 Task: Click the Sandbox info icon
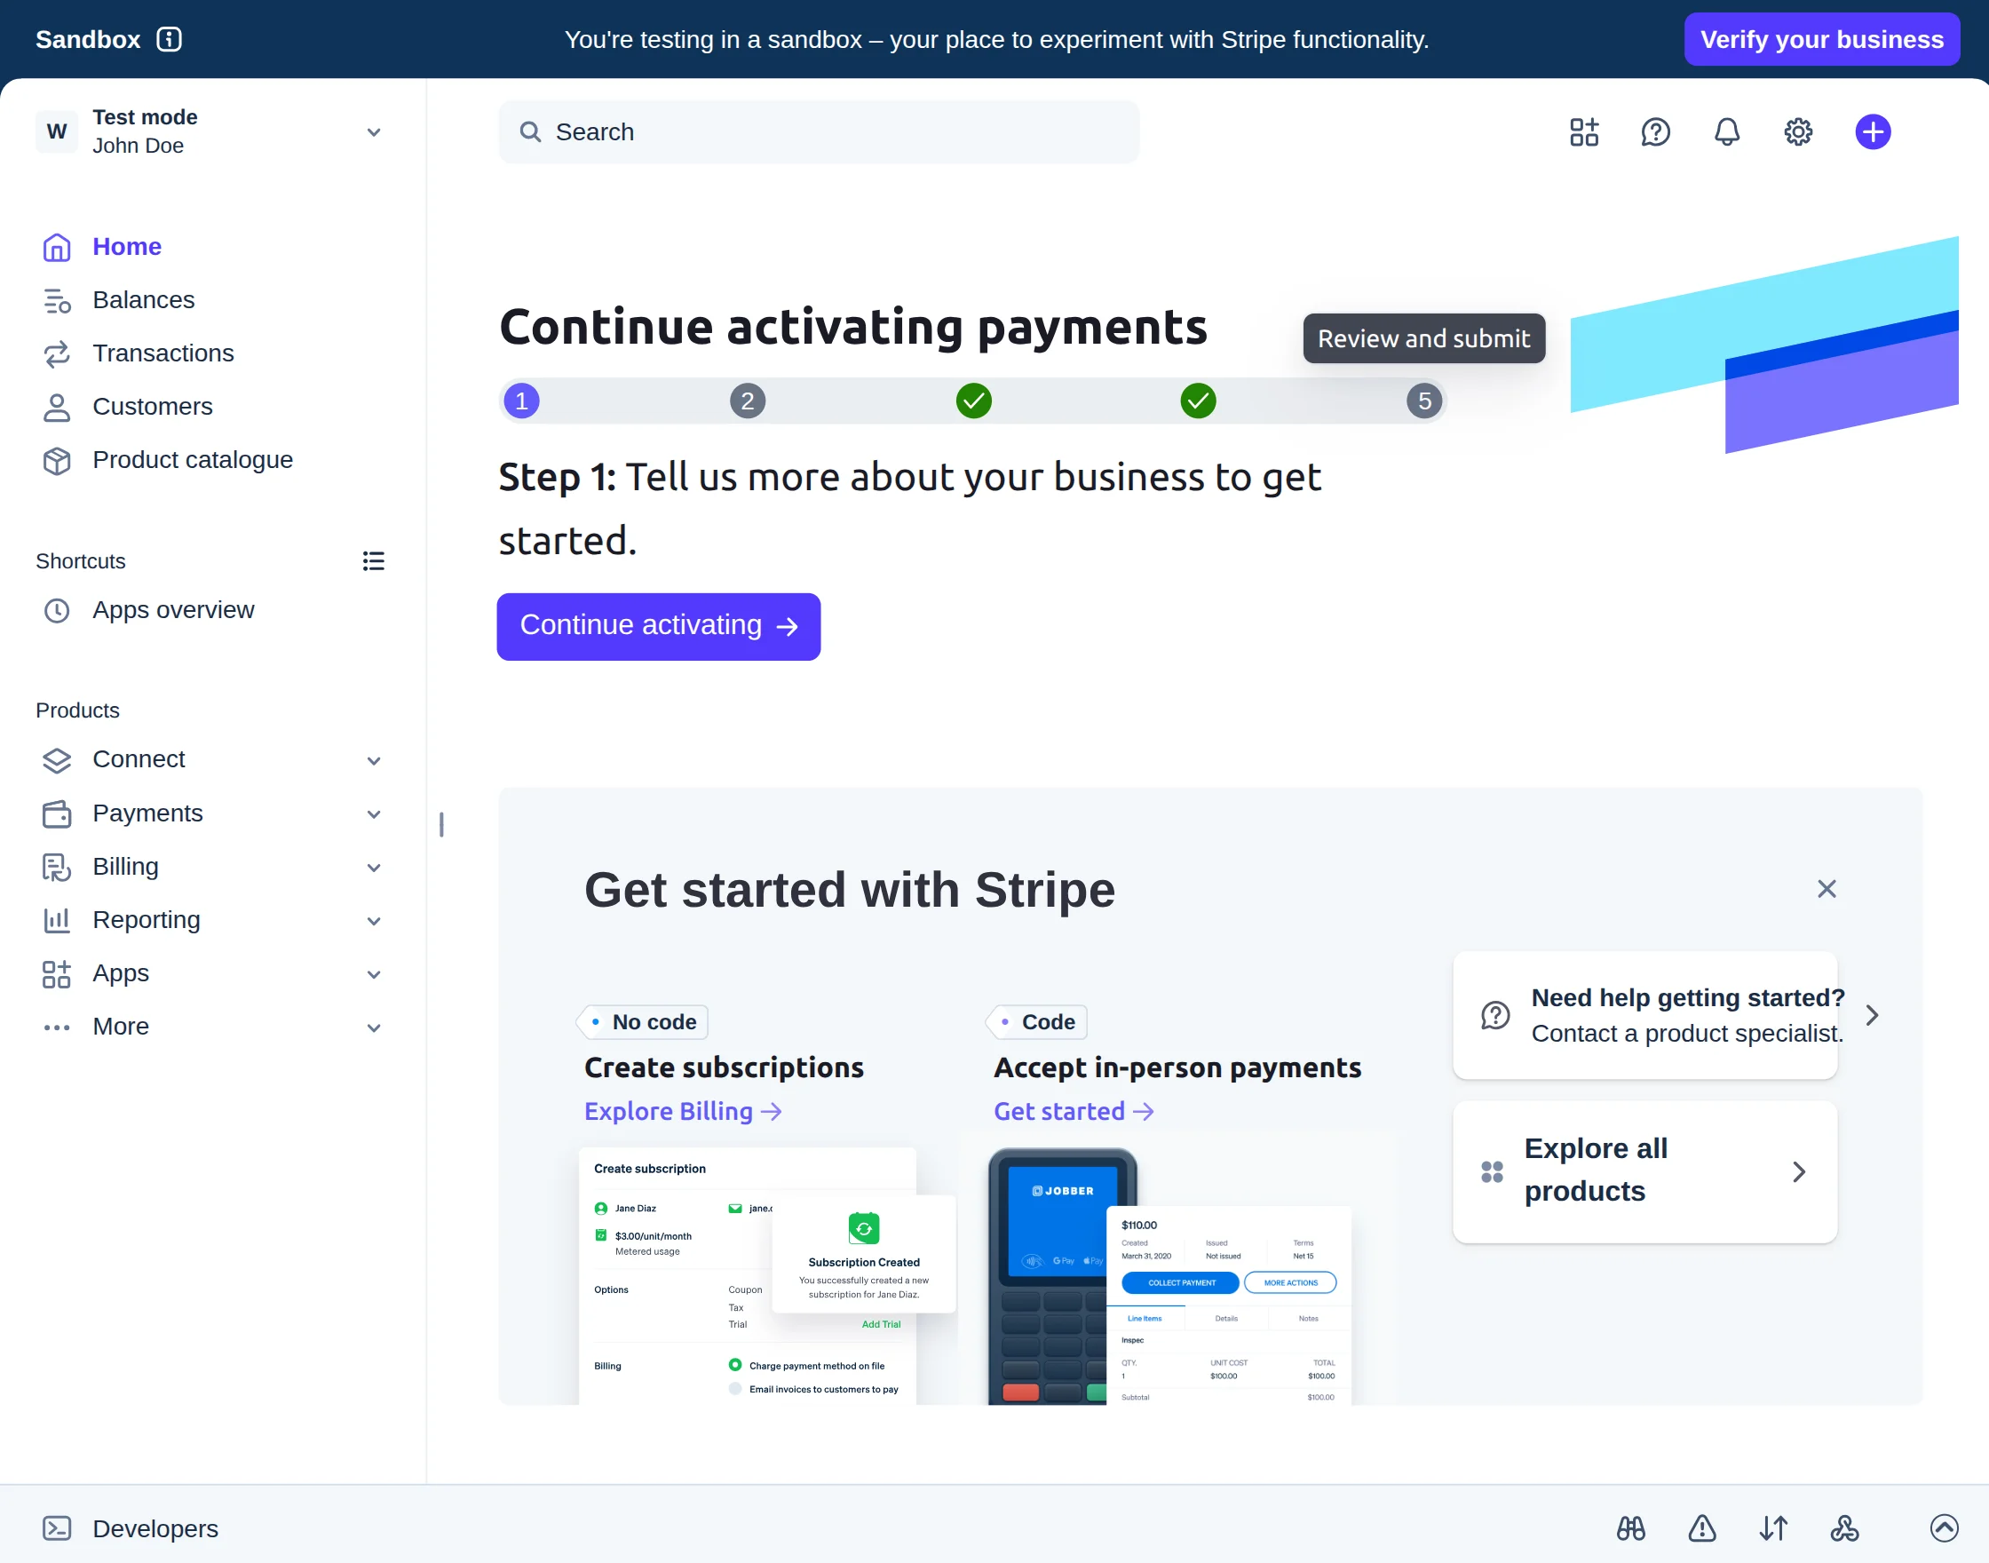(x=170, y=39)
